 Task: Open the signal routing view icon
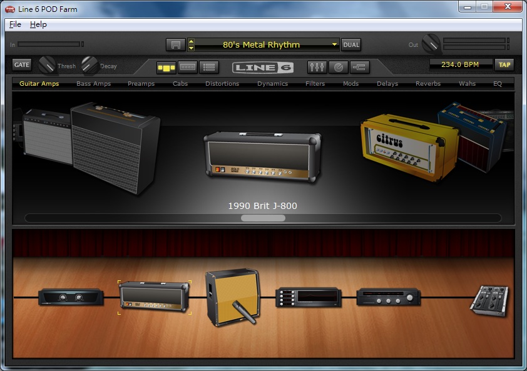point(360,67)
